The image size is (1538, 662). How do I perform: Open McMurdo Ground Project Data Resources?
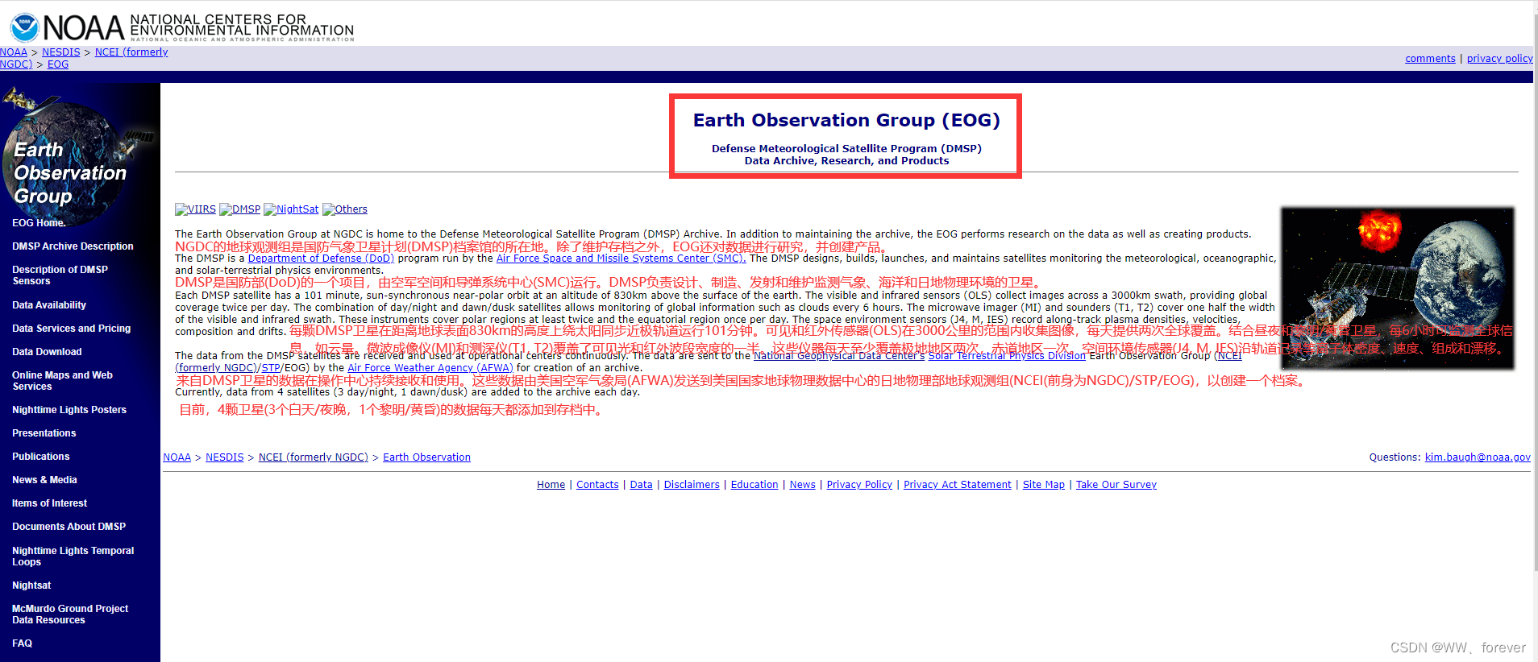pyautogui.click(x=70, y=614)
